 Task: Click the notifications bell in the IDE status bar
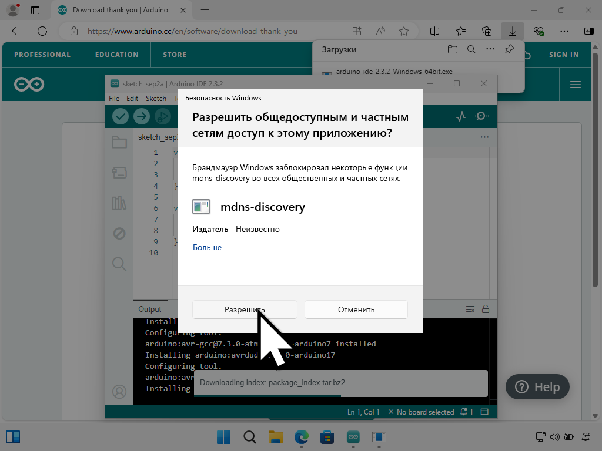click(x=466, y=412)
